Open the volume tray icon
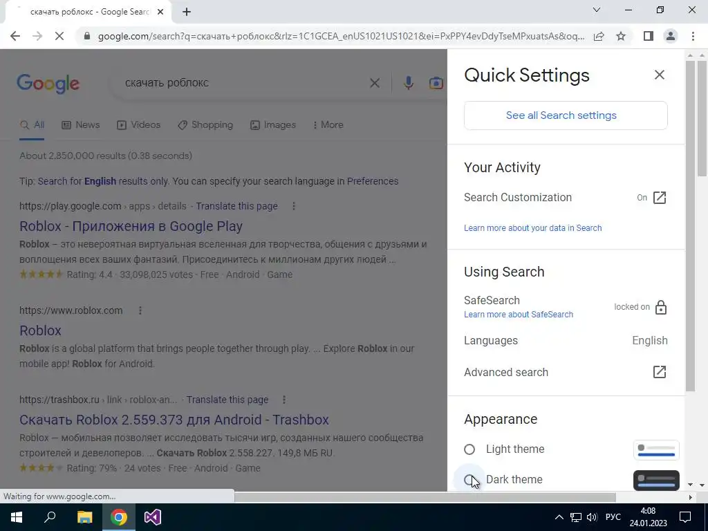 point(592,517)
